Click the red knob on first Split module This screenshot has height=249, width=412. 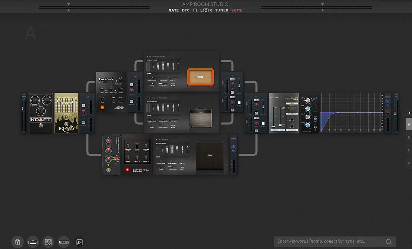click(84, 112)
